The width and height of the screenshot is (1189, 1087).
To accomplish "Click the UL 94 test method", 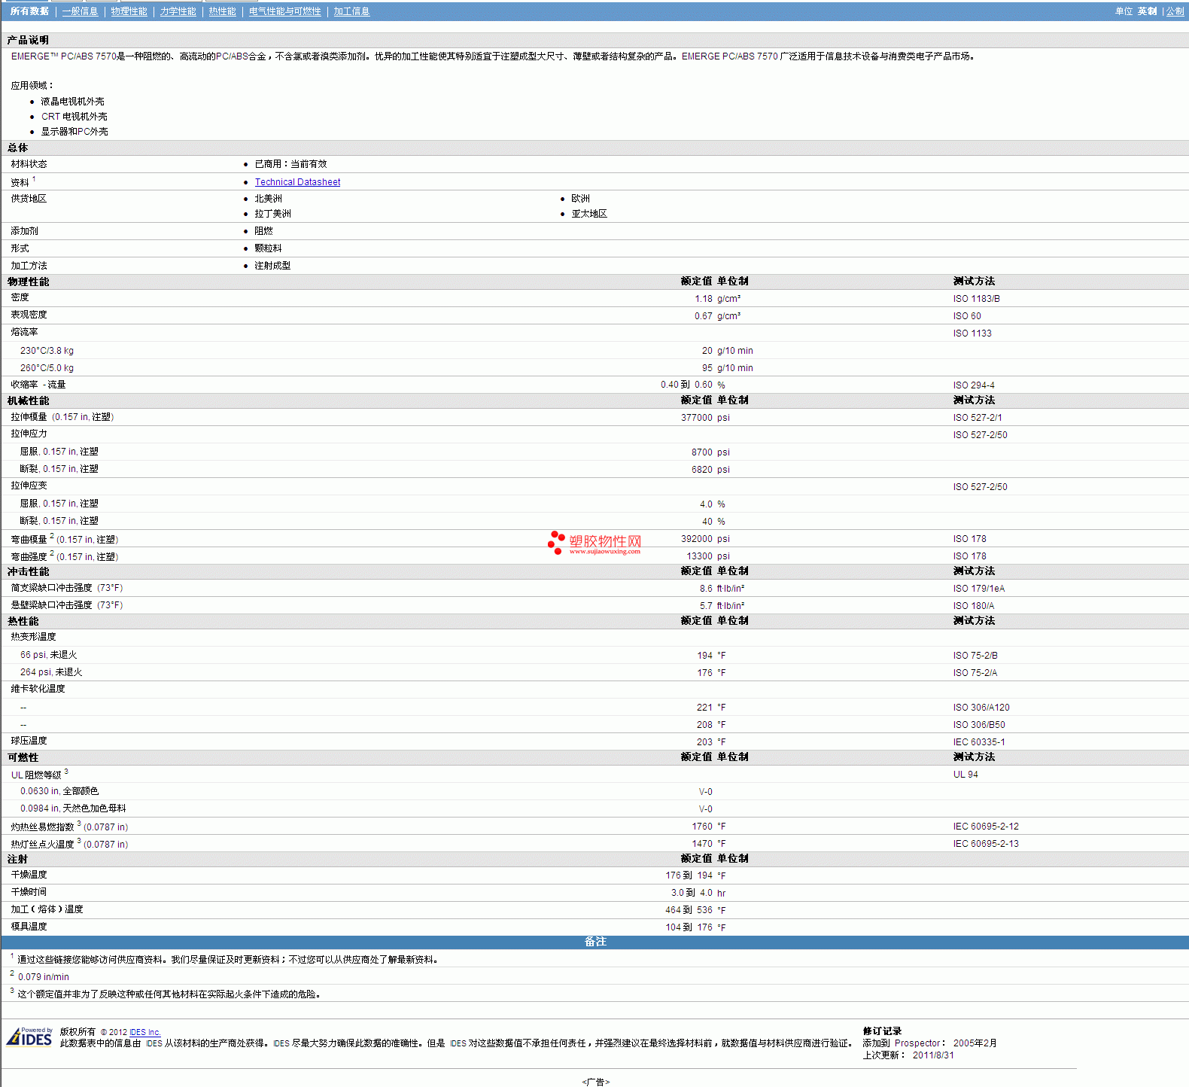I will (965, 775).
